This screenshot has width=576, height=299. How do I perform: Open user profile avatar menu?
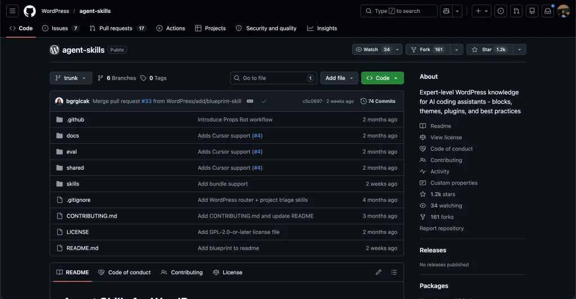pyautogui.click(x=564, y=11)
